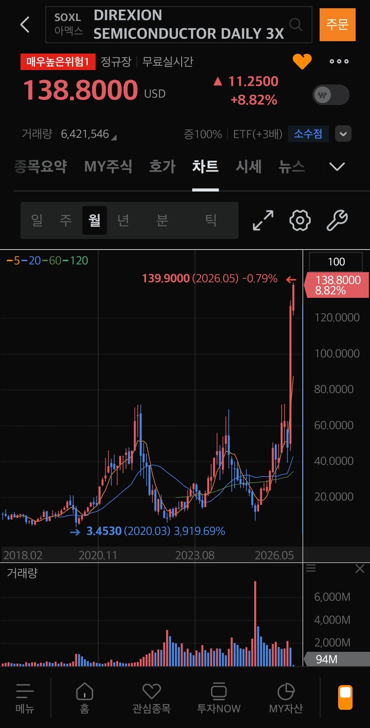370x728 pixels.
Task: Open chart settings gear icon
Action: (300, 220)
